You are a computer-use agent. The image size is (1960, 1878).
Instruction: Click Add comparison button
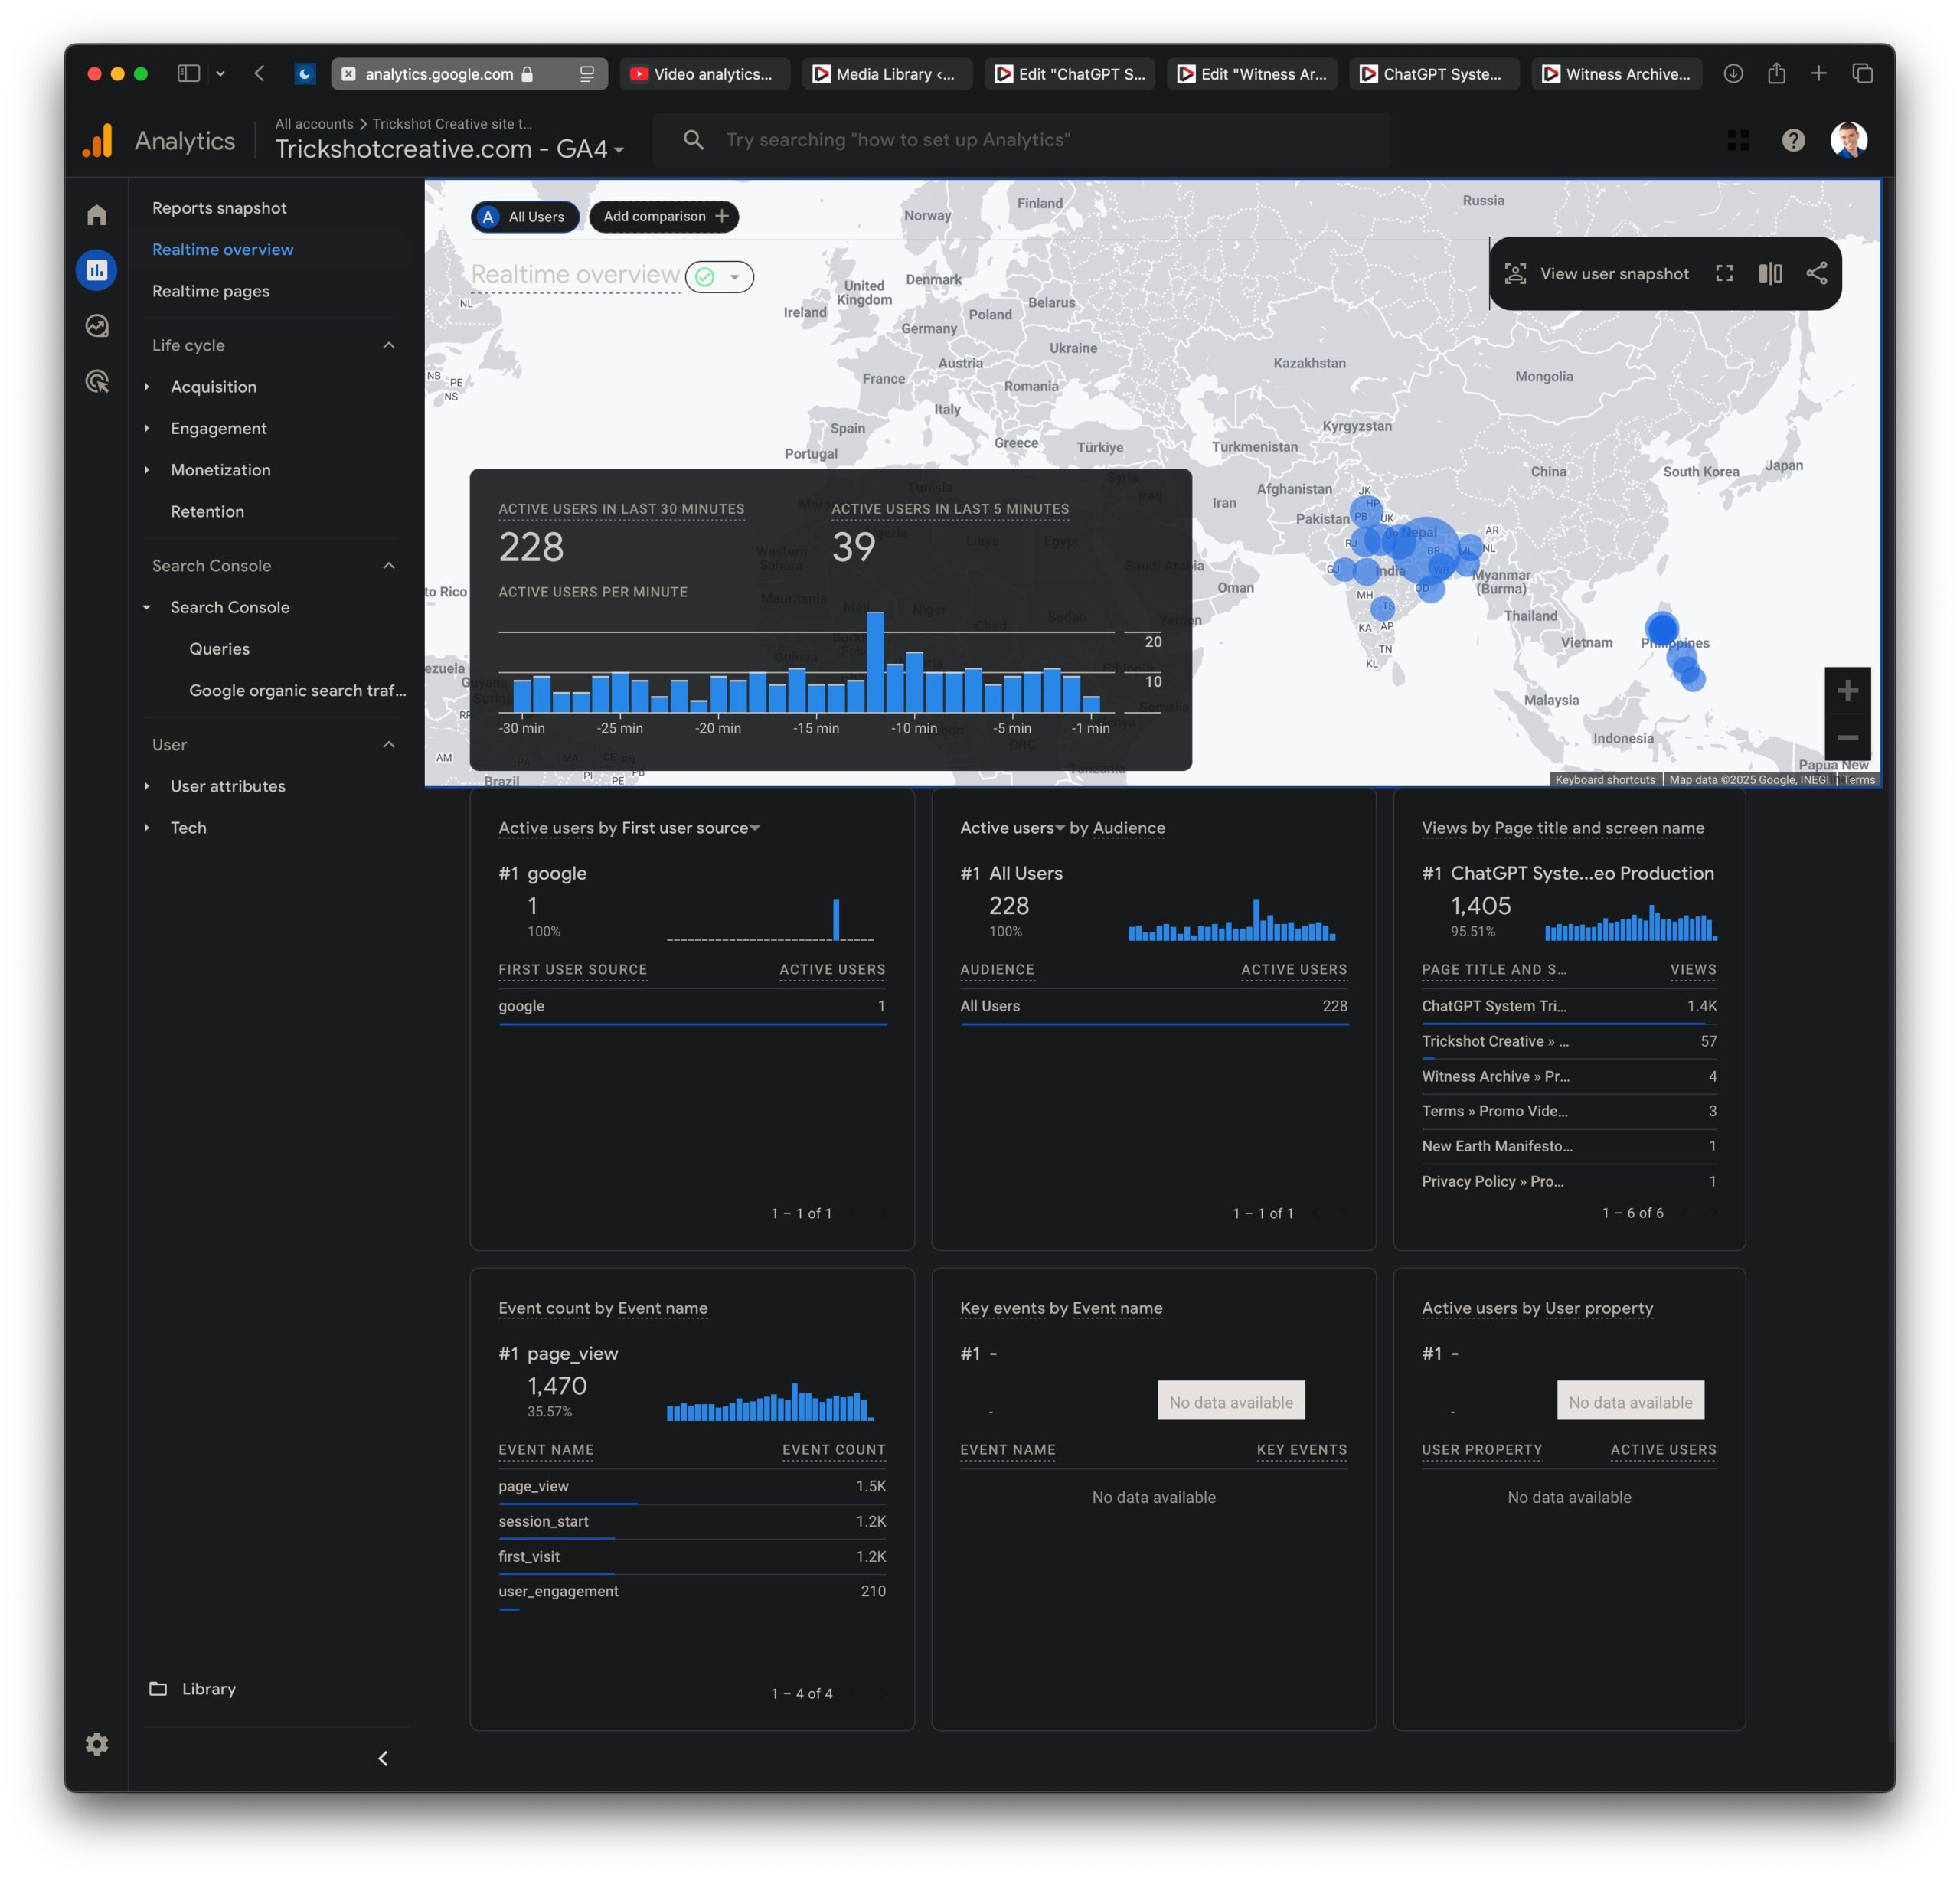pyautogui.click(x=664, y=217)
